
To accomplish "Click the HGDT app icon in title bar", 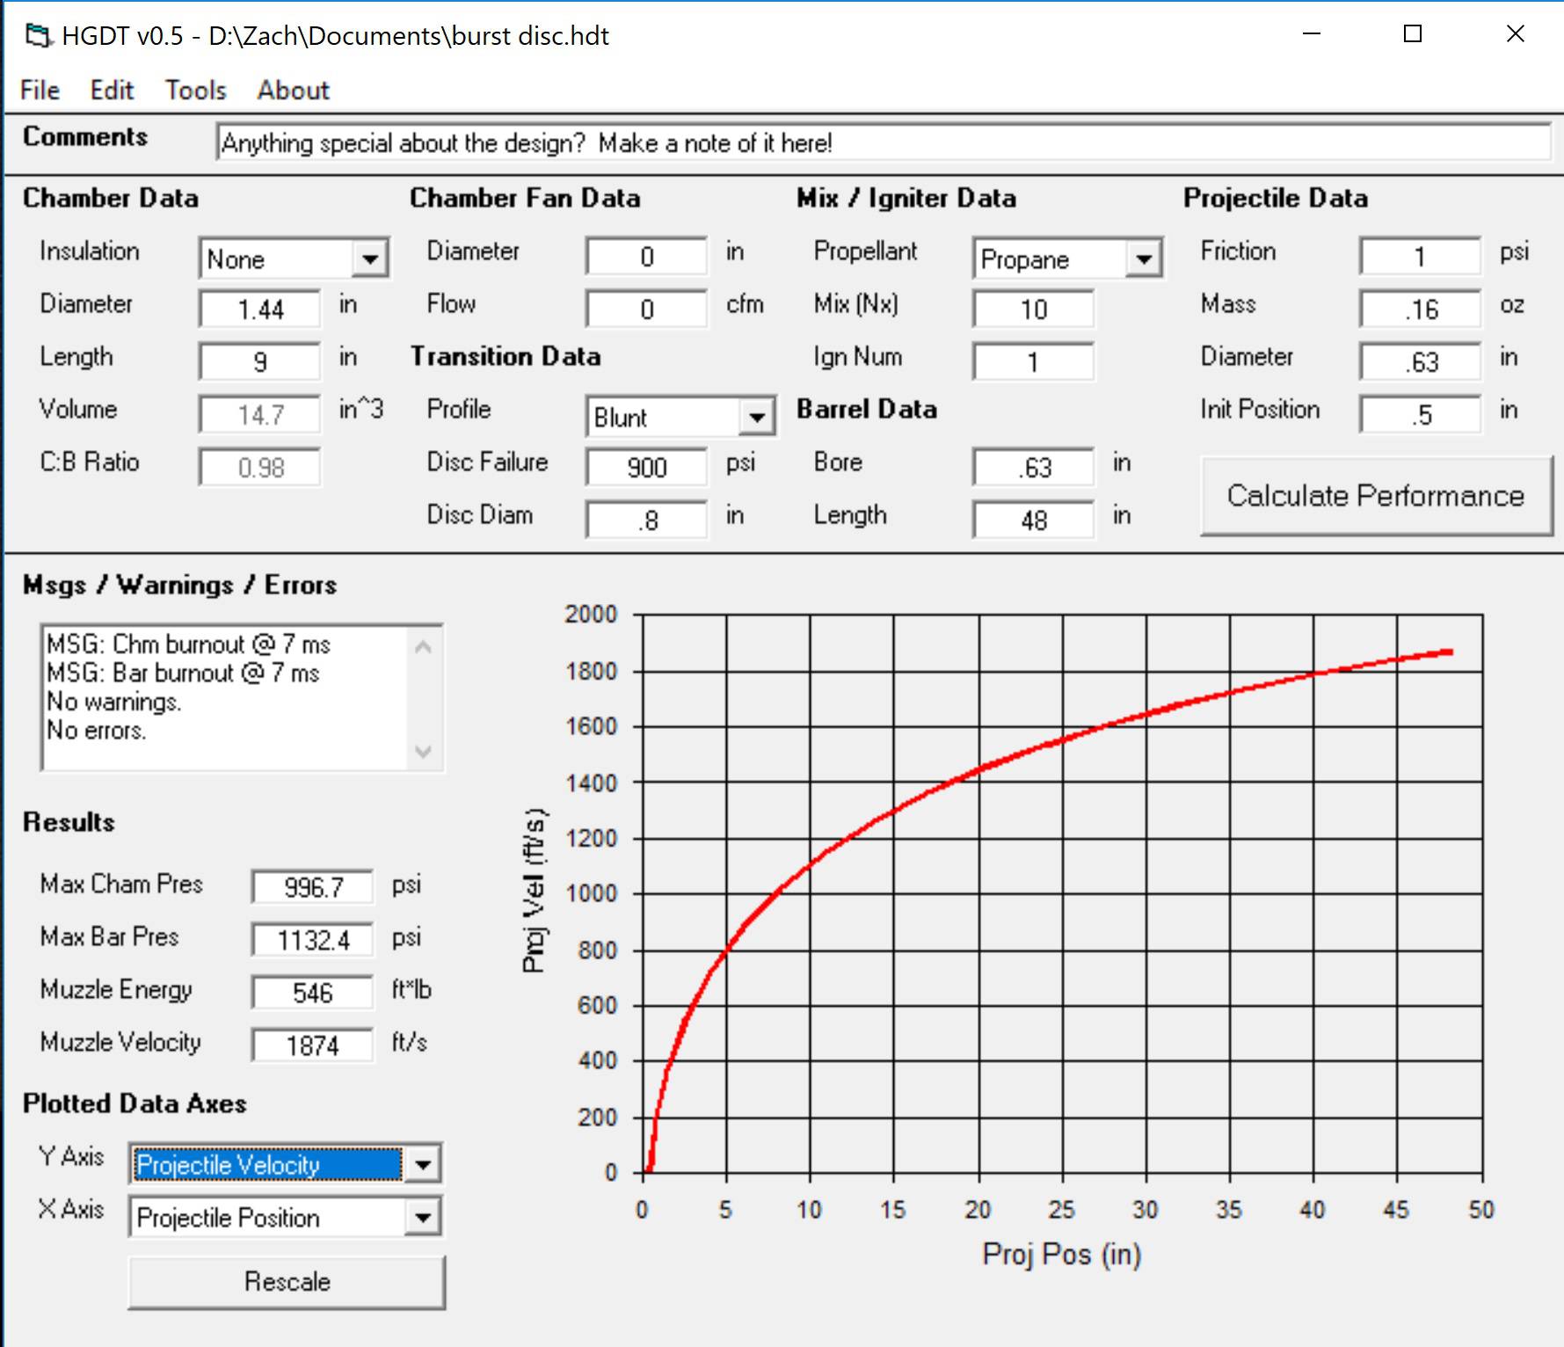I will tap(38, 36).
